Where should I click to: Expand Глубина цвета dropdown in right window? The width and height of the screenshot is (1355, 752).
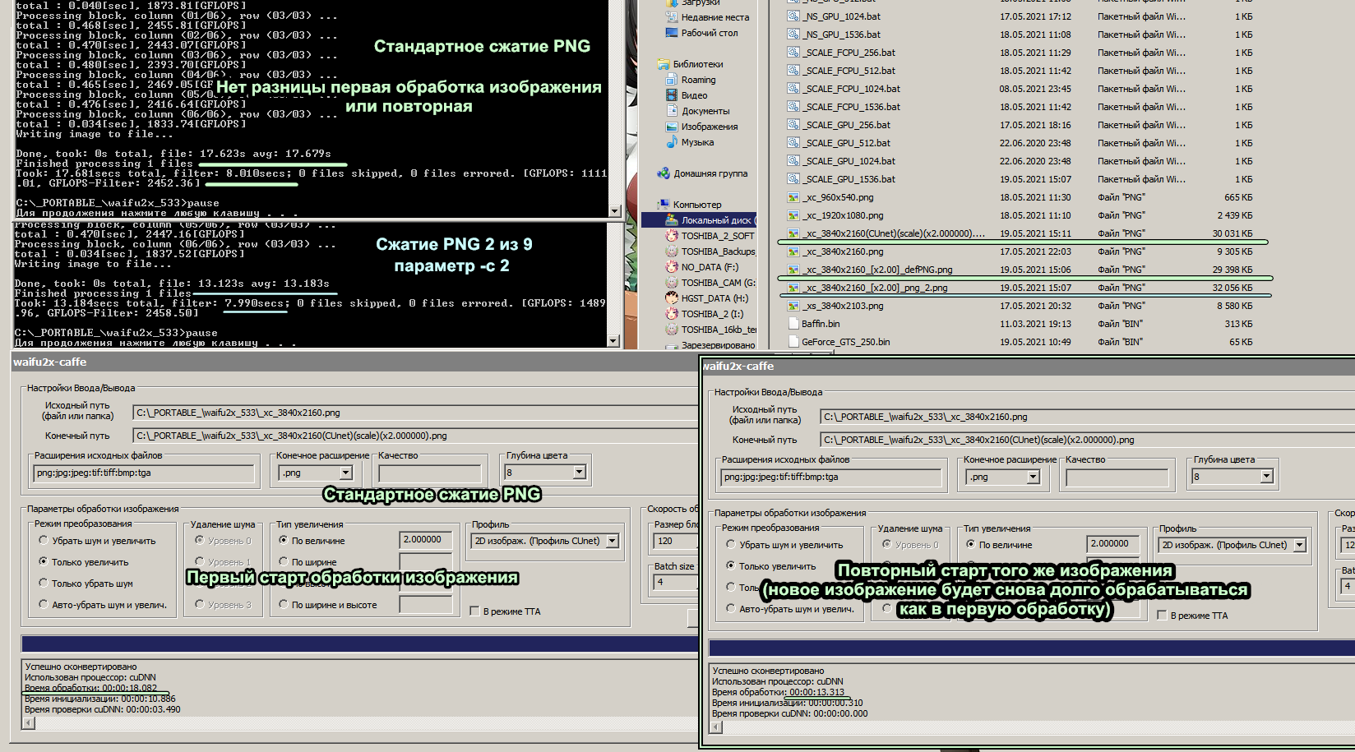point(1266,477)
